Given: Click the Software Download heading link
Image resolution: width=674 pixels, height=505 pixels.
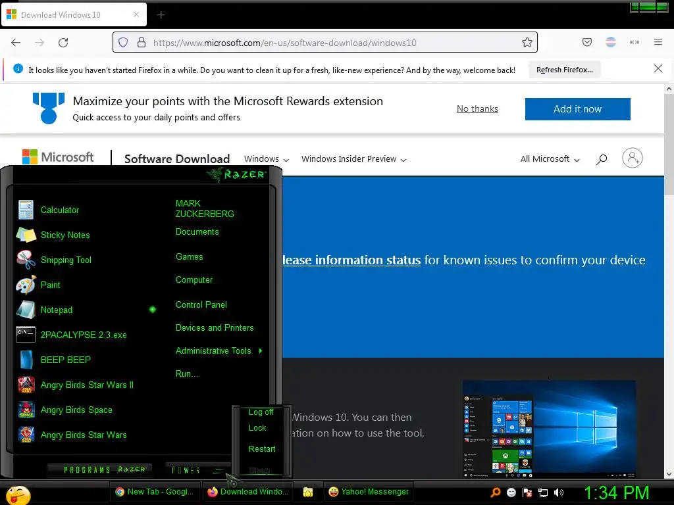Looking at the screenshot, I should pyautogui.click(x=176, y=159).
